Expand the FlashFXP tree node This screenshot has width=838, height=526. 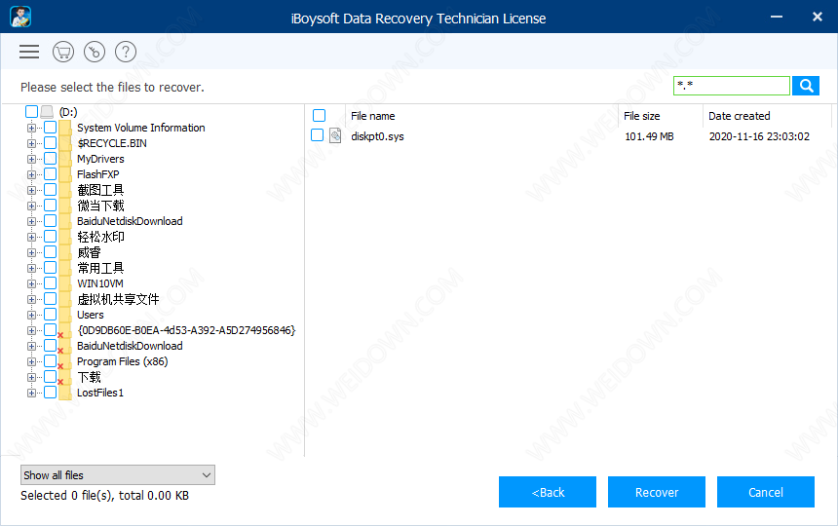coord(31,174)
